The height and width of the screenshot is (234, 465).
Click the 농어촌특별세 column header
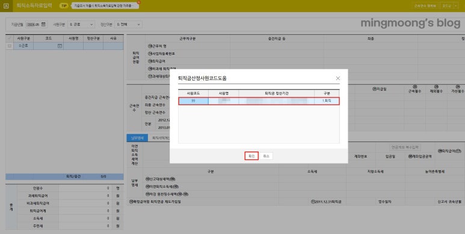point(435,171)
